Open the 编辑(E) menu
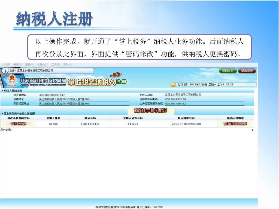Screen dimensions: 279x209 coord(18,64)
